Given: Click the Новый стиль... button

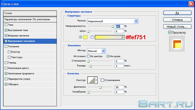Looking at the screenshot, I should 177,27.
